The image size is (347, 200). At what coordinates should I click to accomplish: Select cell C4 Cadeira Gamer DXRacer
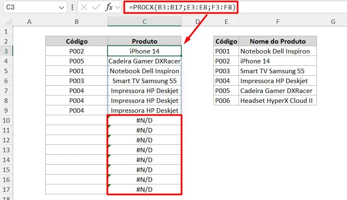(x=144, y=61)
